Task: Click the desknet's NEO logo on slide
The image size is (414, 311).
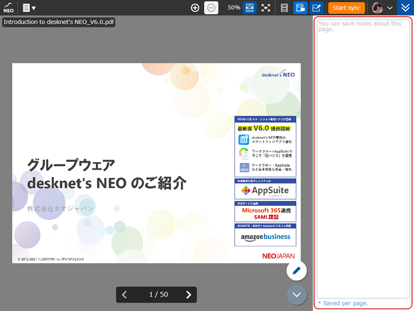Action: [x=278, y=74]
